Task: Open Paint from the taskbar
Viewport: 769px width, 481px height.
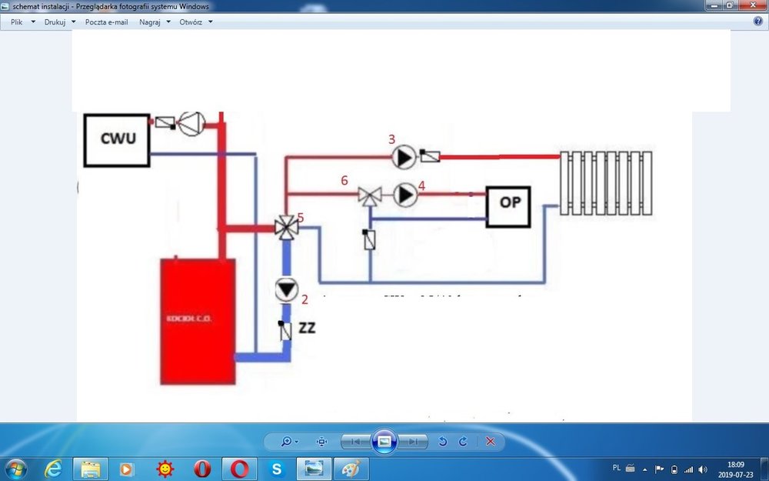Action: [351, 468]
